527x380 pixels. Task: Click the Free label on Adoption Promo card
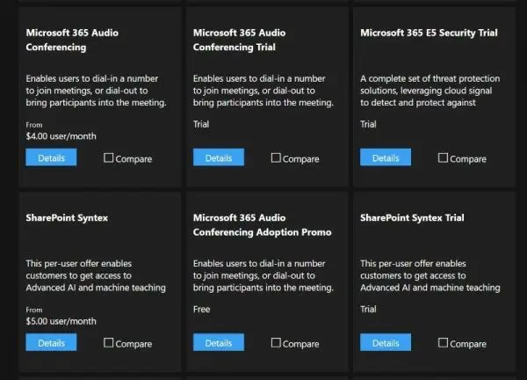[x=201, y=310]
